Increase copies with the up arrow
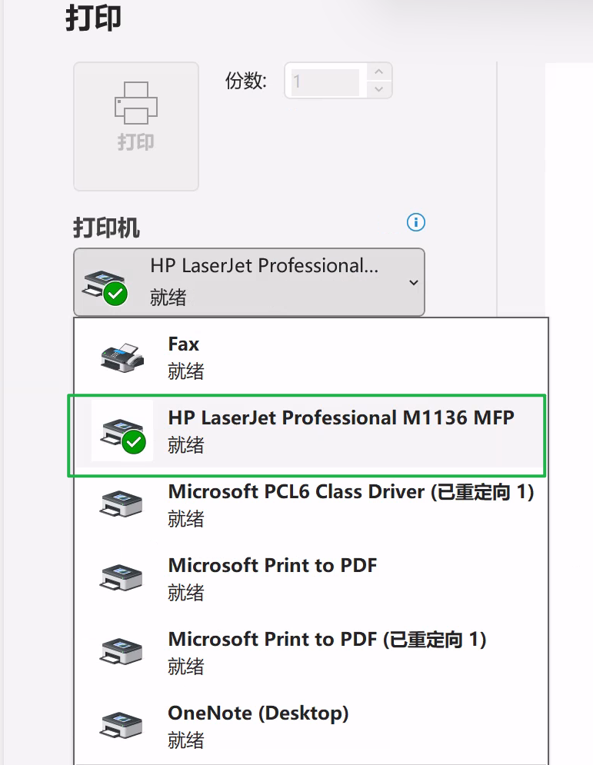Screen dimensions: 593x765 [x=378, y=72]
